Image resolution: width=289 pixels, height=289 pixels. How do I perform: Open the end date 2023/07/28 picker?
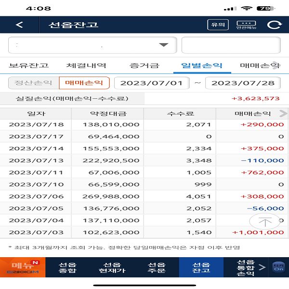[x=243, y=83]
